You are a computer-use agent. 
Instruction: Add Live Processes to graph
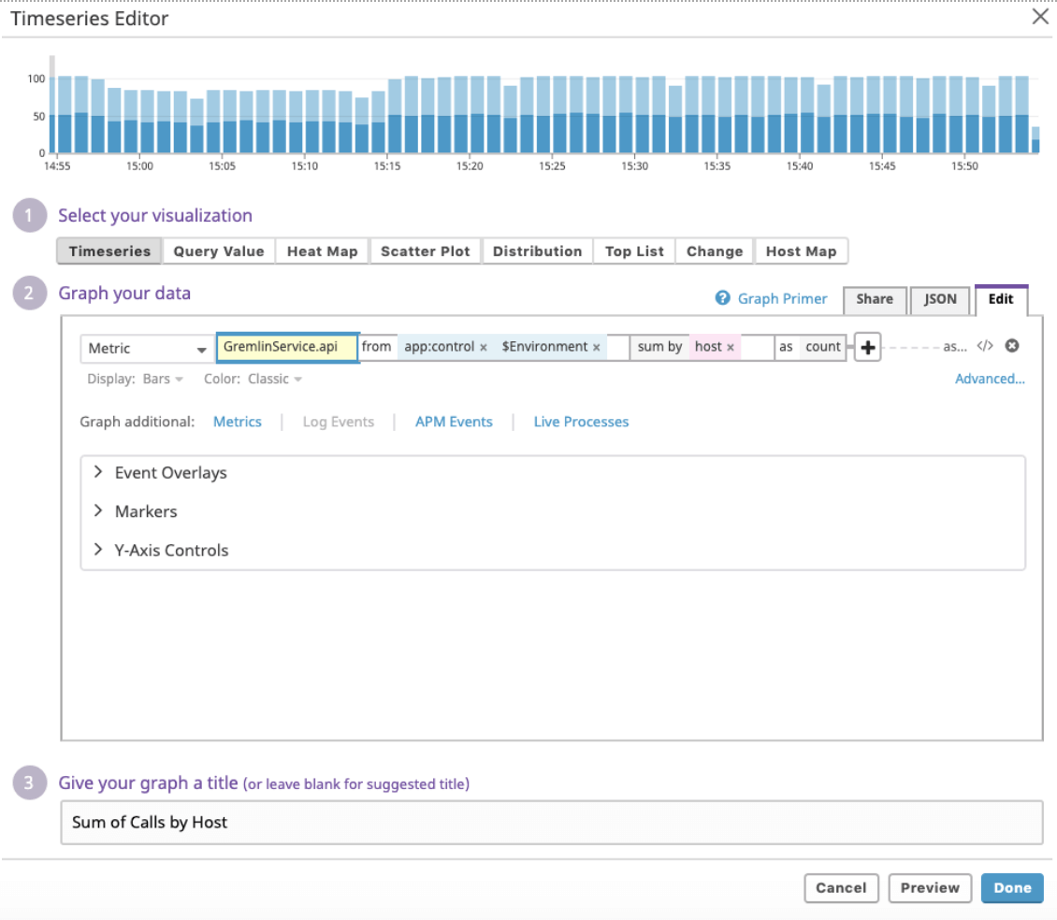click(581, 422)
